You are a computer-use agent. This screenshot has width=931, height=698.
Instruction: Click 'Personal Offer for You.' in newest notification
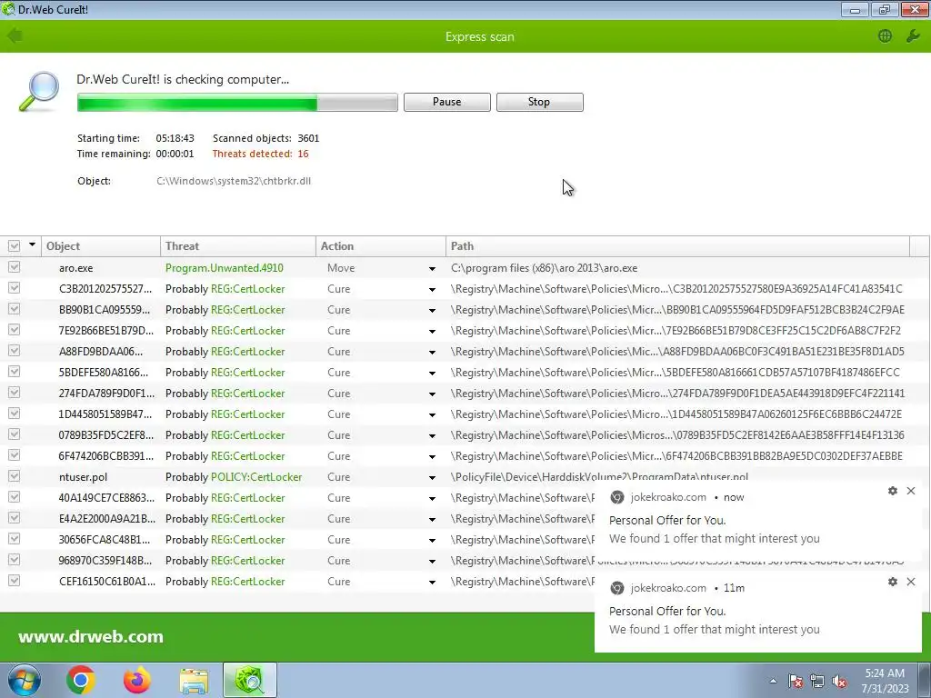[667, 521]
